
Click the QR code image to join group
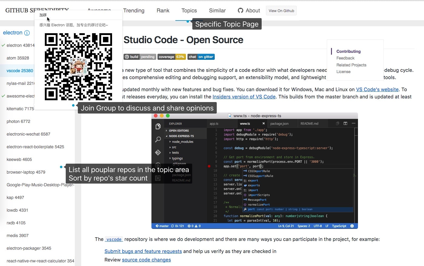click(78, 66)
